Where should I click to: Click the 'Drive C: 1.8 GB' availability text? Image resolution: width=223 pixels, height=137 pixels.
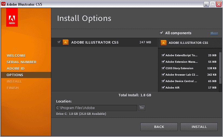click(81, 114)
